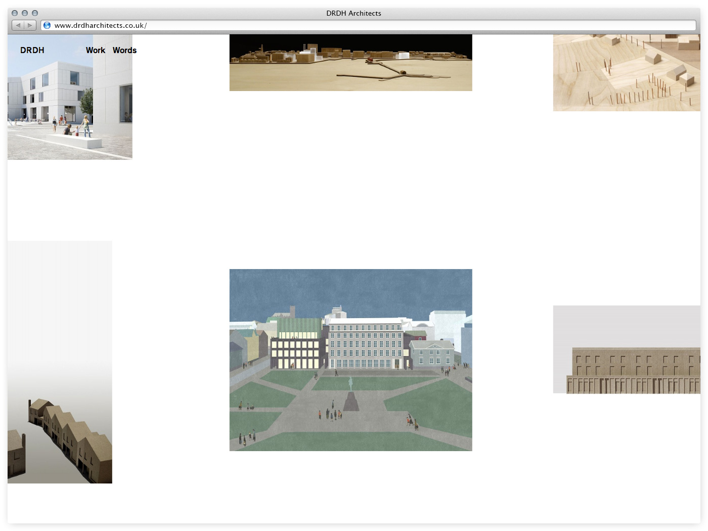
Task: Click the browser forward arrow button
Action: (x=30, y=25)
